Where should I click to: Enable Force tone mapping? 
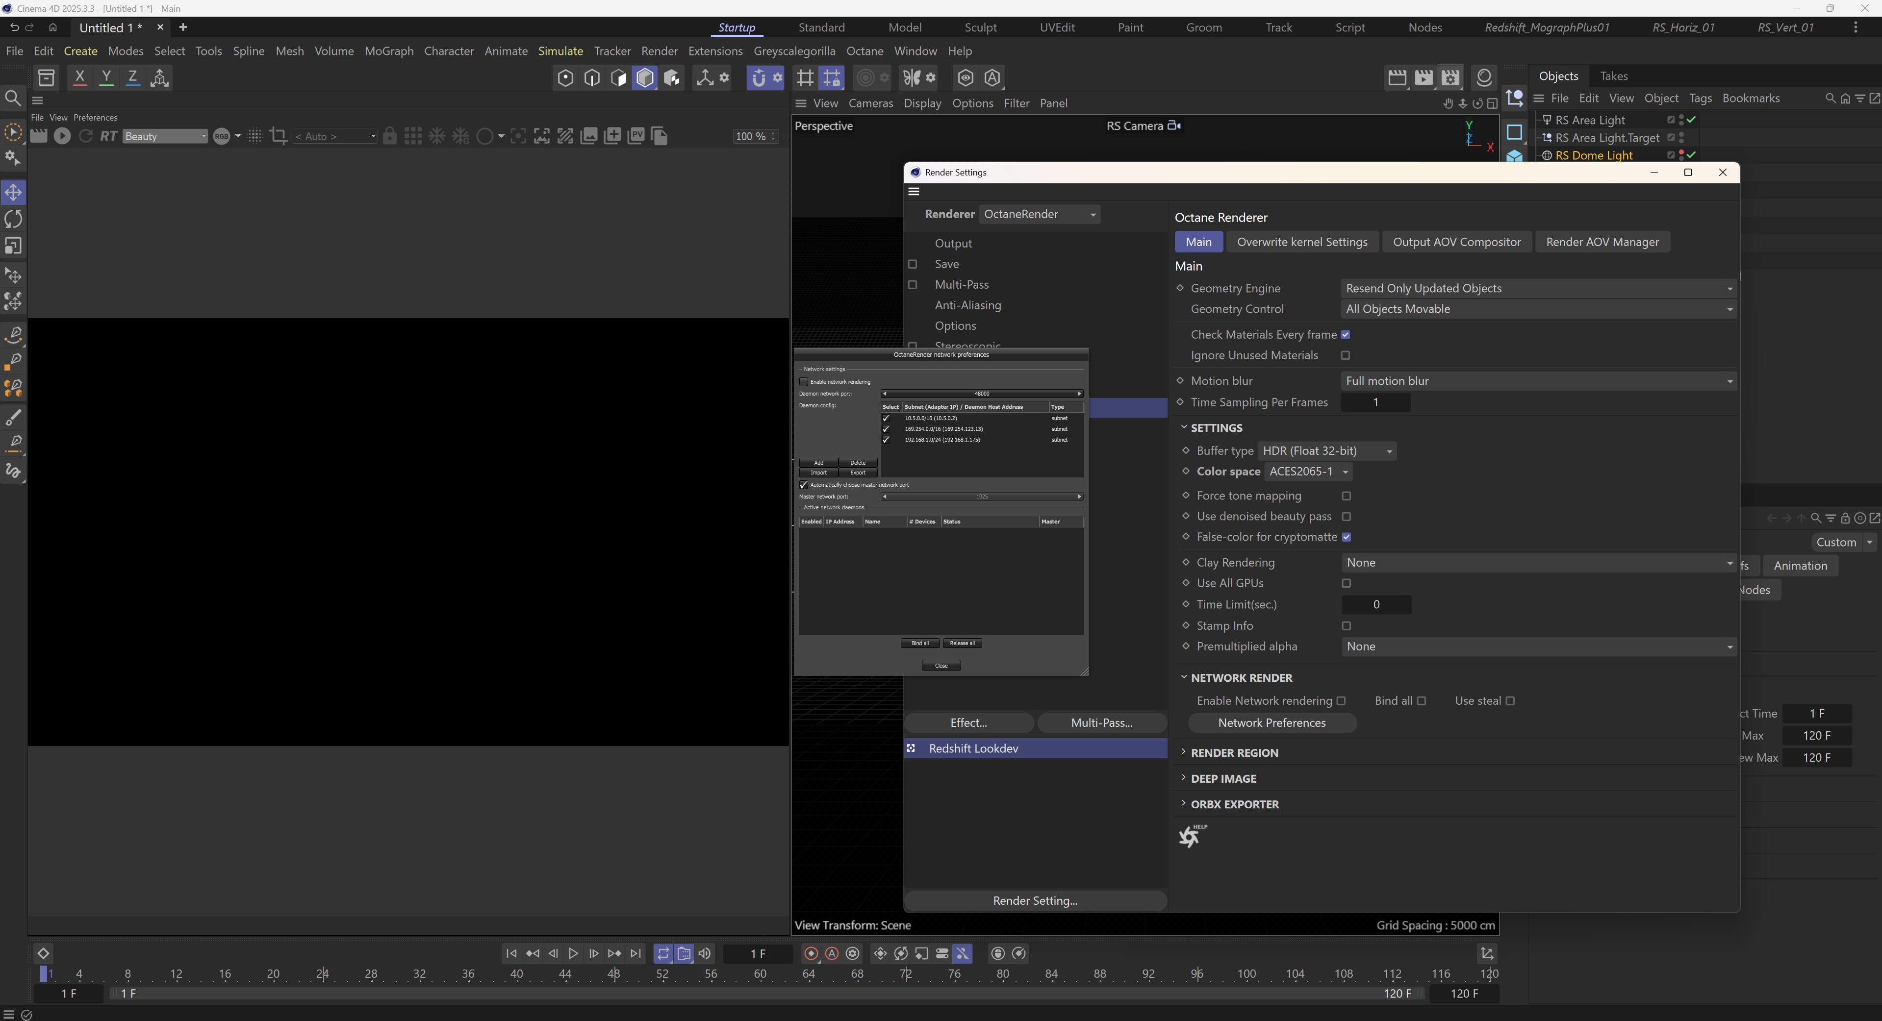click(x=1347, y=496)
